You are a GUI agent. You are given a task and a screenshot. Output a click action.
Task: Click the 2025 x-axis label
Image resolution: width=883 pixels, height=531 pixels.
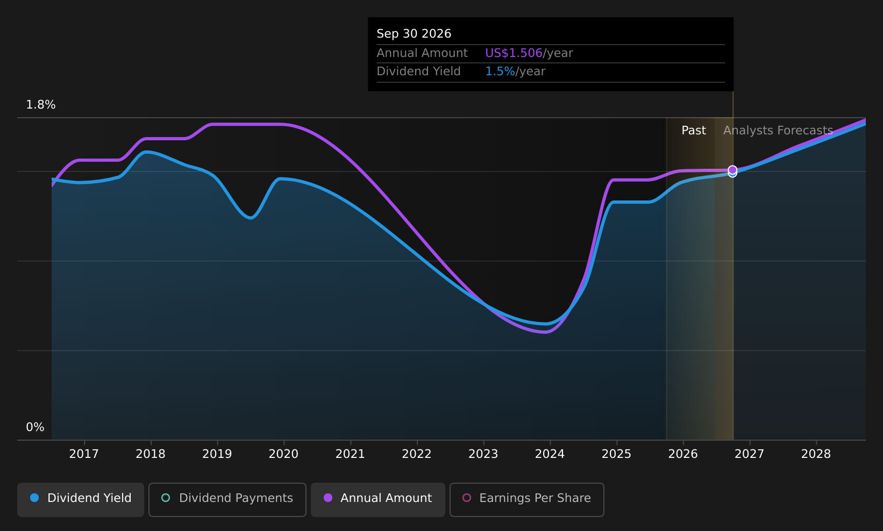(616, 454)
